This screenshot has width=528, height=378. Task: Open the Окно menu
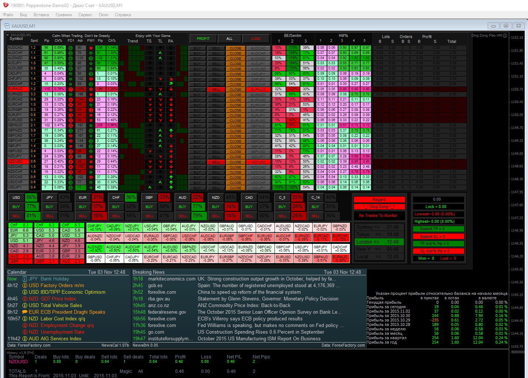coord(103,15)
